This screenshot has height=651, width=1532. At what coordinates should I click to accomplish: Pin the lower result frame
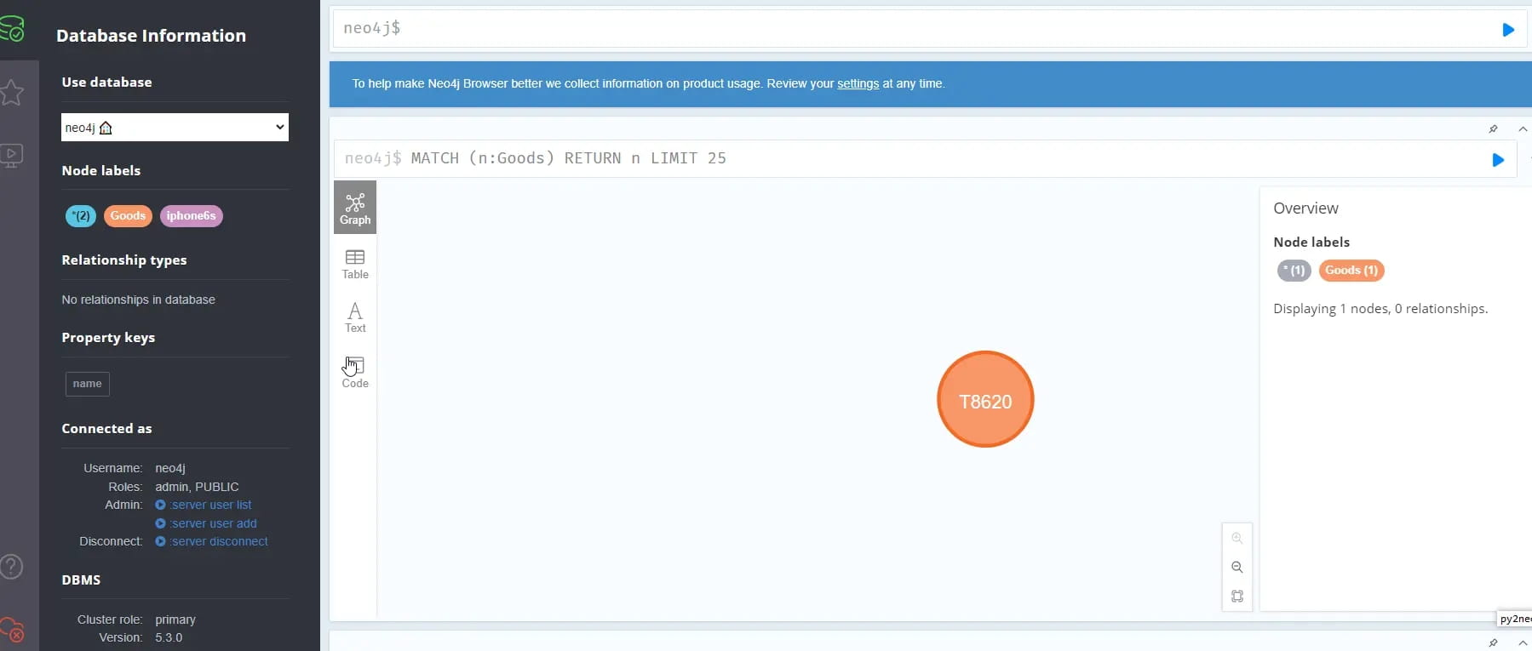click(1493, 642)
